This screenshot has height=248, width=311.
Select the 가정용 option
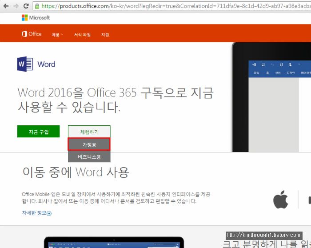(x=89, y=144)
